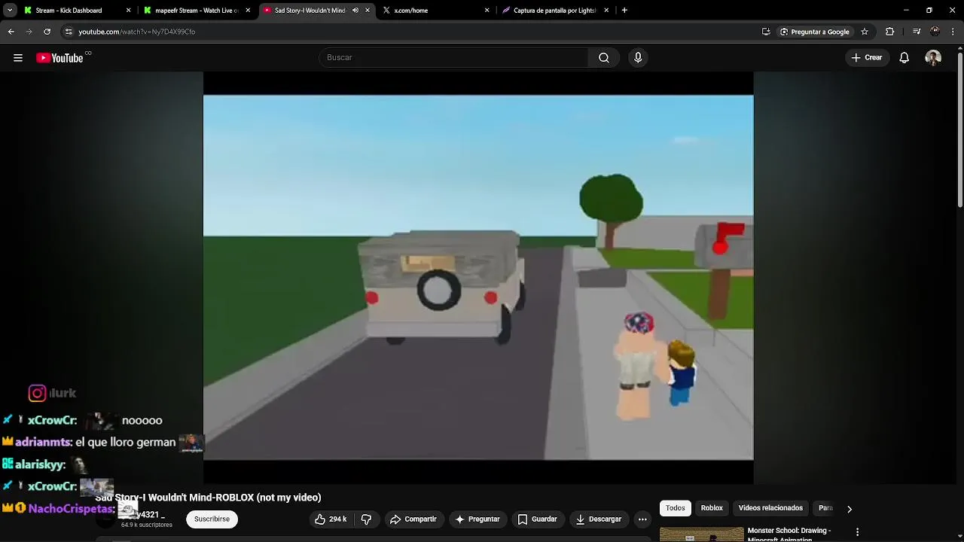Go forward in browser history

29,32
